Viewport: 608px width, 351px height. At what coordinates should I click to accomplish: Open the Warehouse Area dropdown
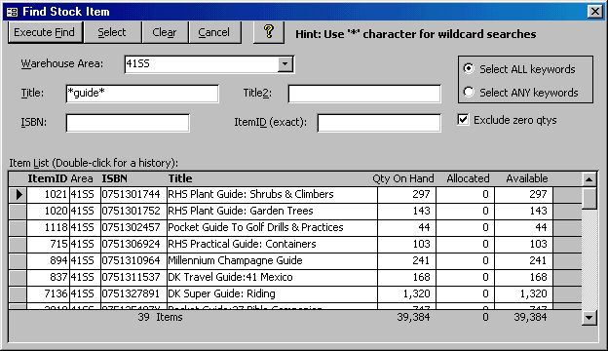[x=285, y=64]
